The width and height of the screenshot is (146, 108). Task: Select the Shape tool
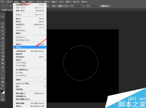[x=3, y=78]
